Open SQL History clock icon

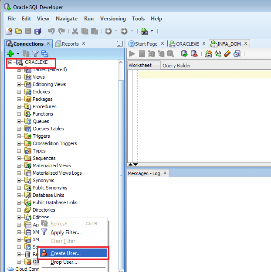[x=237, y=54]
